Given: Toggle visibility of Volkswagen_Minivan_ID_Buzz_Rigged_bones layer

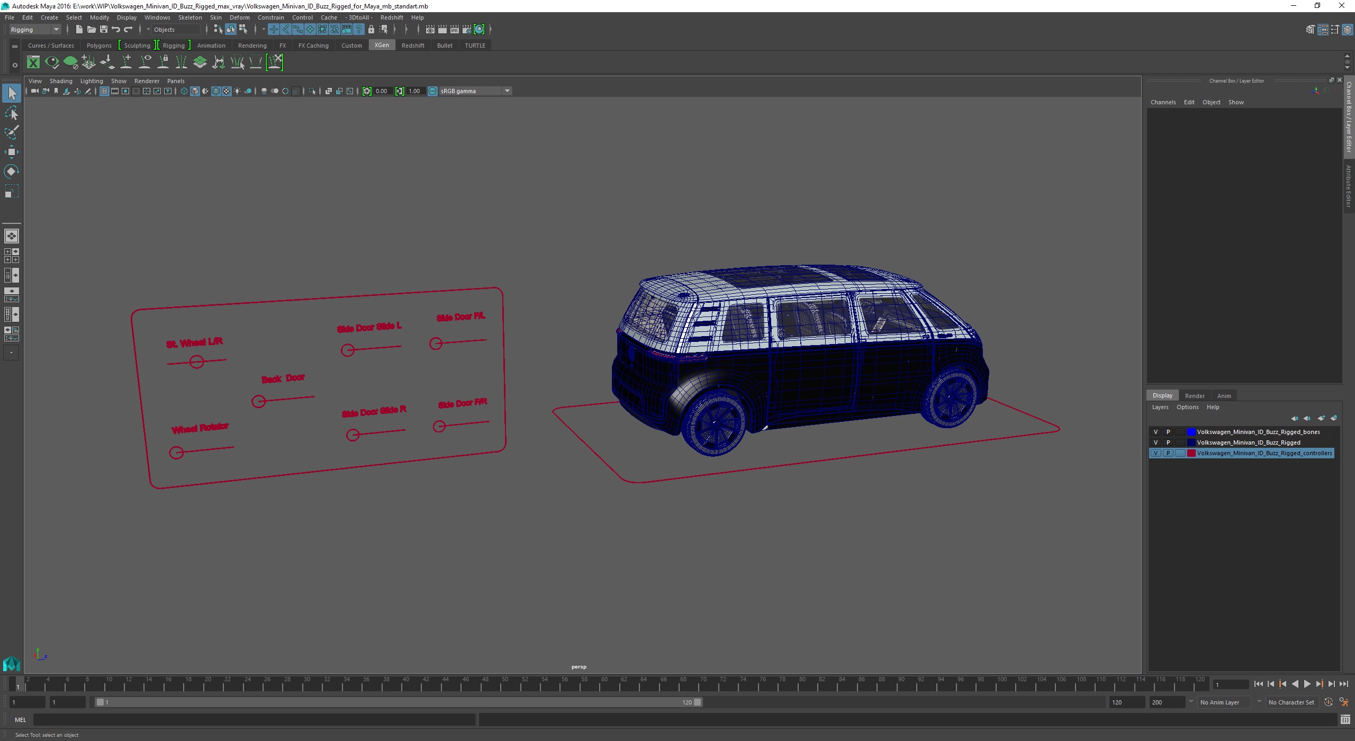Looking at the screenshot, I should 1155,432.
